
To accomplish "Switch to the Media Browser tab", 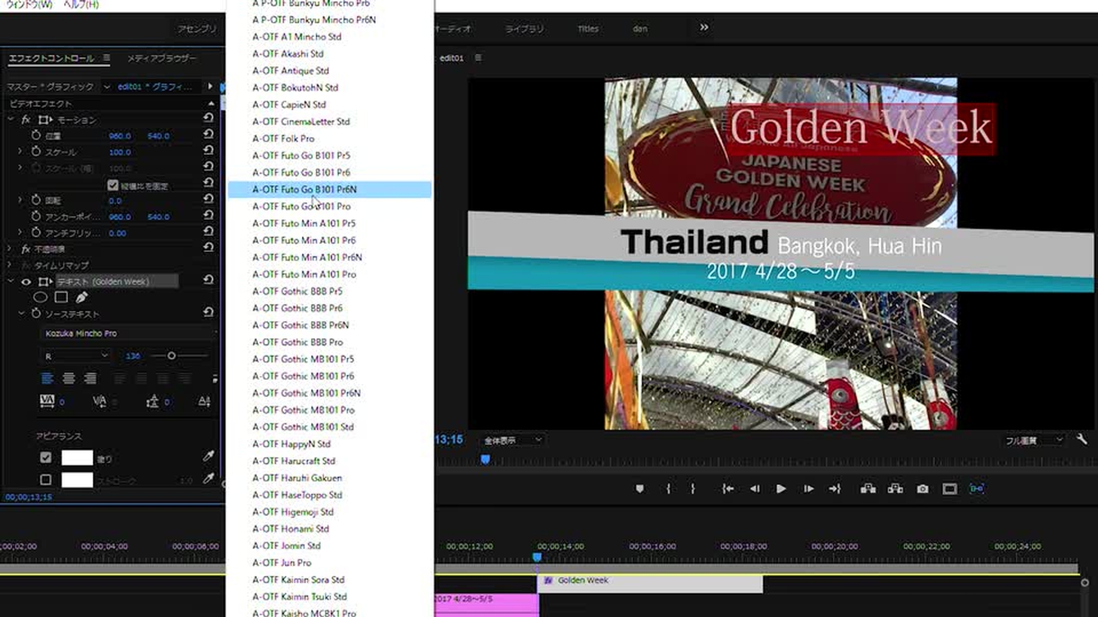I will point(161,58).
